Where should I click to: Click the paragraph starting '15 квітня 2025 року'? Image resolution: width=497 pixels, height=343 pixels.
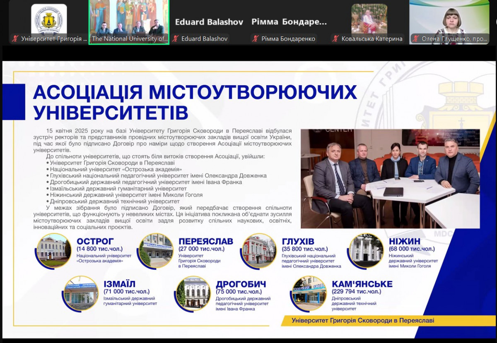(163, 141)
